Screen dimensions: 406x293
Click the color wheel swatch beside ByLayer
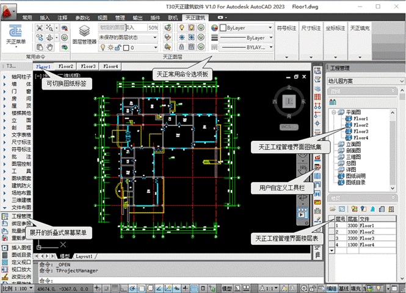[x=214, y=27]
